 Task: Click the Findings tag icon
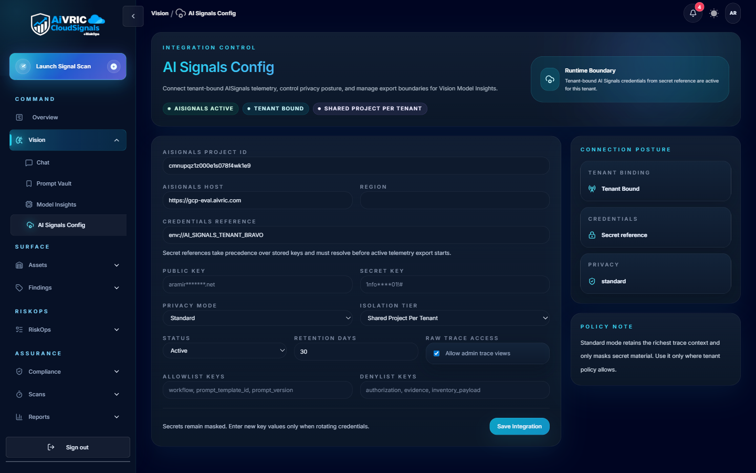point(19,287)
